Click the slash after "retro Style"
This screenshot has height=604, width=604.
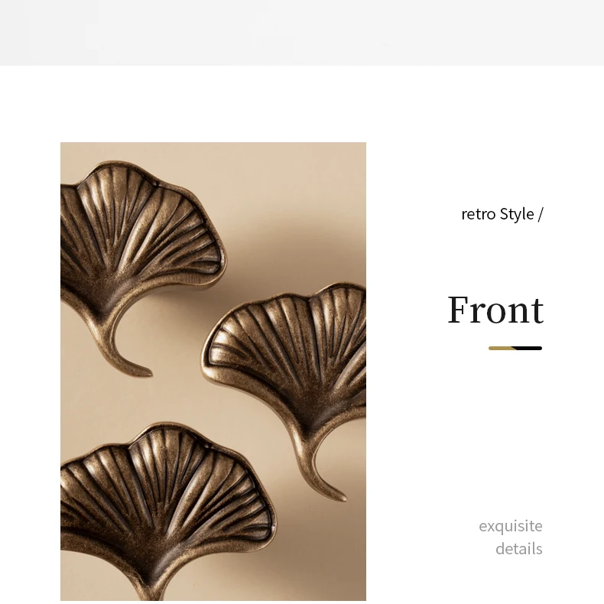click(x=540, y=214)
